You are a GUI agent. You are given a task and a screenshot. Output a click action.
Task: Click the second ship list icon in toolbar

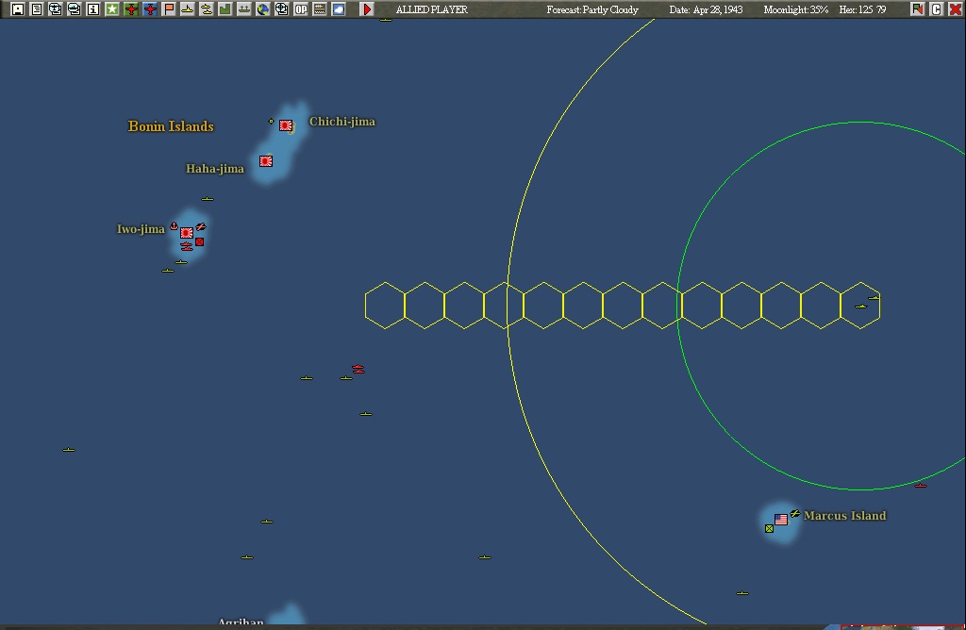(74, 9)
